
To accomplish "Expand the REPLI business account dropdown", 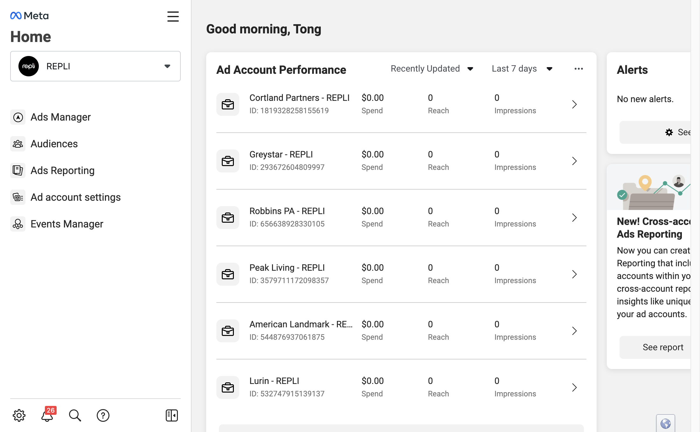I will tap(95, 66).
